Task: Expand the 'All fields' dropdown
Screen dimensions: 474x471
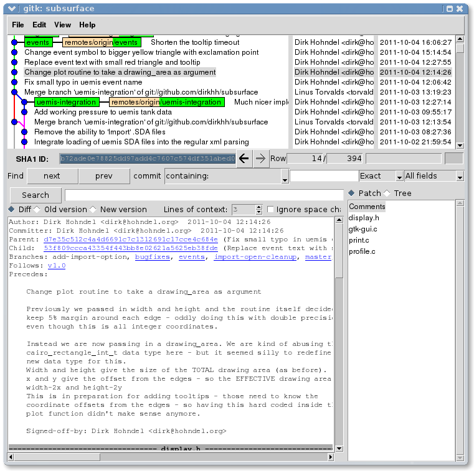Action: click(460, 177)
